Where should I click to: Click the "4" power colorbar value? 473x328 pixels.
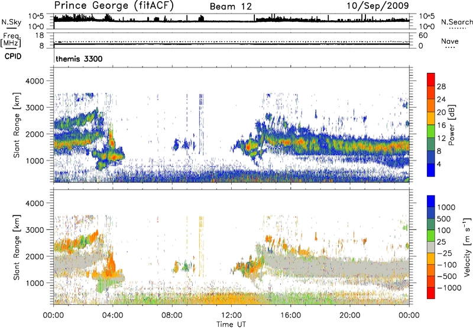(439, 165)
